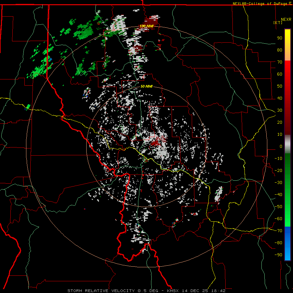Click the 70 value on the velocity scale
293x293 pixels.
[280, 62]
